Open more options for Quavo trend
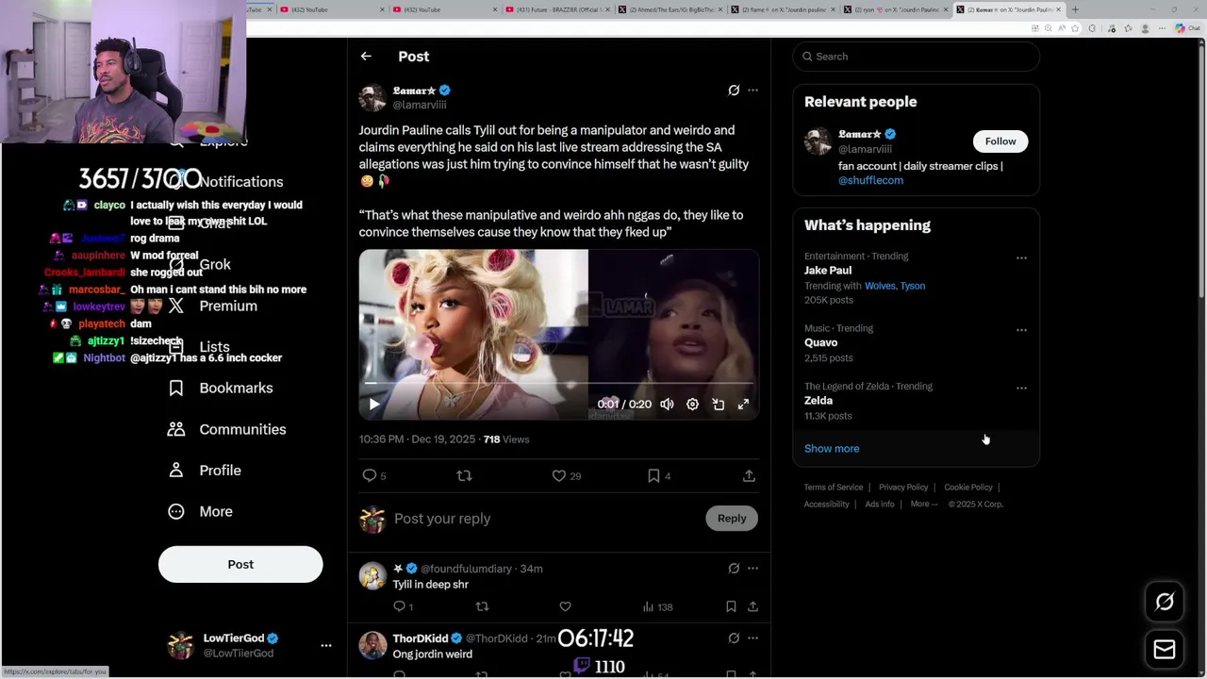This screenshot has height=679, width=1207. (1021, 330)
